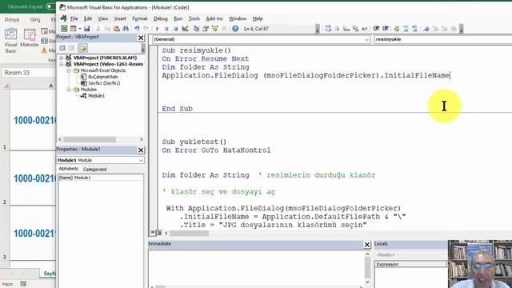Open the Object Browser icon
512x288 pixels.
click(214, 29)
